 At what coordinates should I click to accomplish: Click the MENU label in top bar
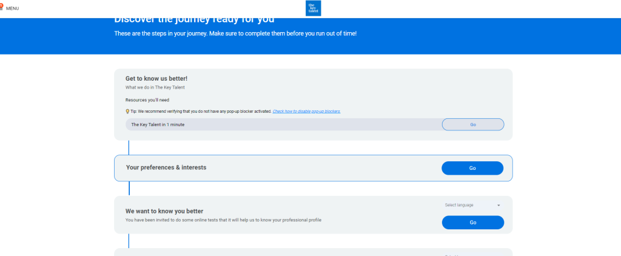13,8
